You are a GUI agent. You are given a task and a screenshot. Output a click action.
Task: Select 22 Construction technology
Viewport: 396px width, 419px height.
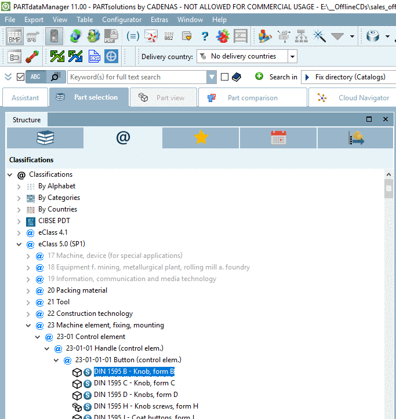coord(90,314)
